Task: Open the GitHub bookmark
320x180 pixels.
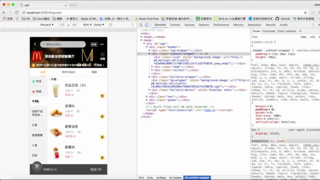Action: point(282,19)
